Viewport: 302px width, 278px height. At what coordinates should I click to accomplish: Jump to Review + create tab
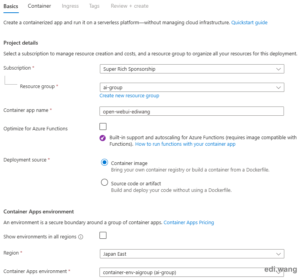coord(129,6)
